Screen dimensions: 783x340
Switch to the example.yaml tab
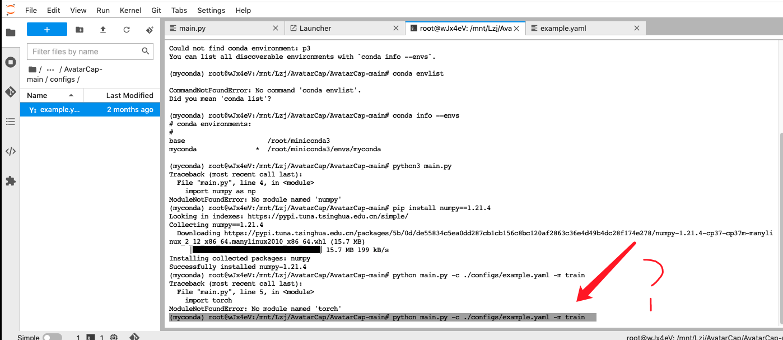coord(586,28)
